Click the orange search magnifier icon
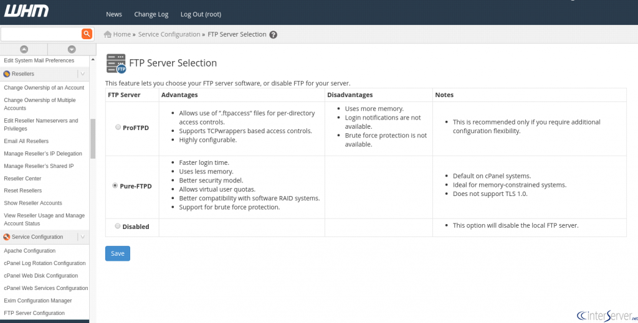The image size is (638, 323). 87,34
